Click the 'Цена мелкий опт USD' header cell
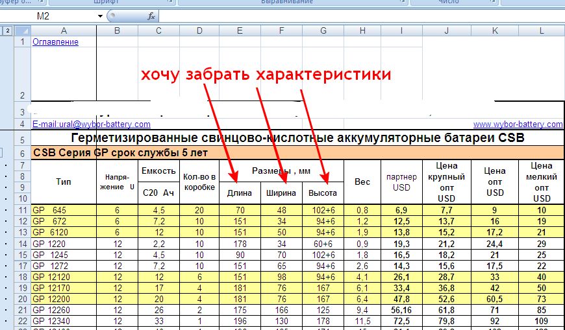The image size is (565, 330). pyautogui.click(x=542, y=182)
